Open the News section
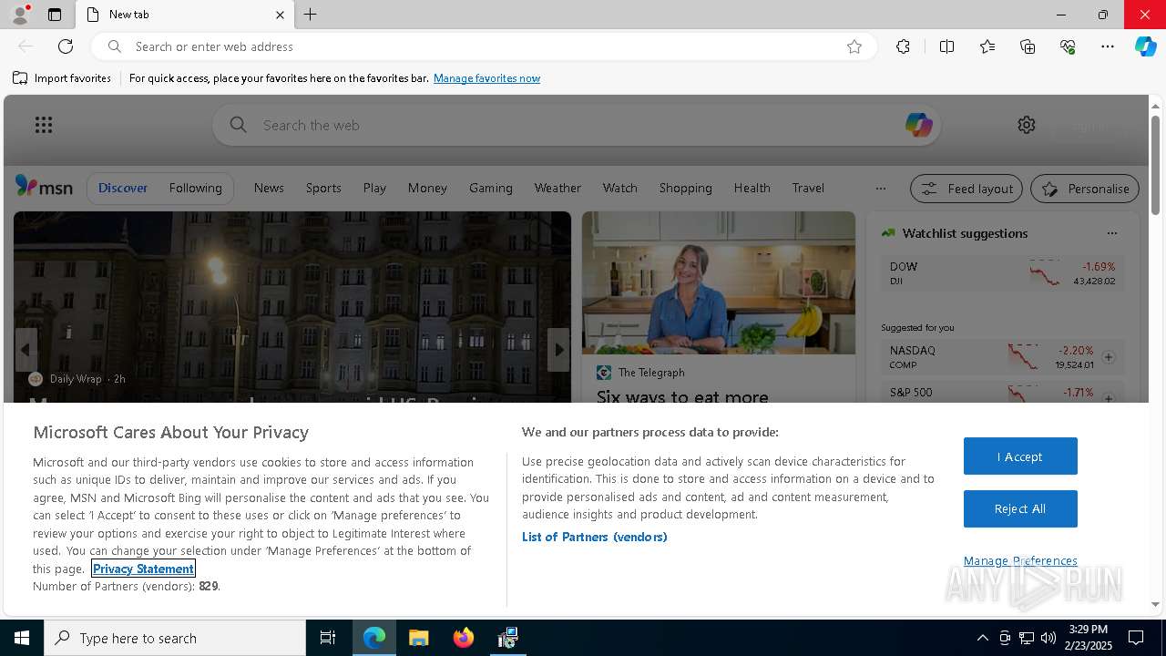The image size is (1166, 656). pos(269,188)
